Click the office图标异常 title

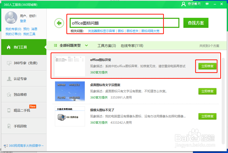pos(101,60)
